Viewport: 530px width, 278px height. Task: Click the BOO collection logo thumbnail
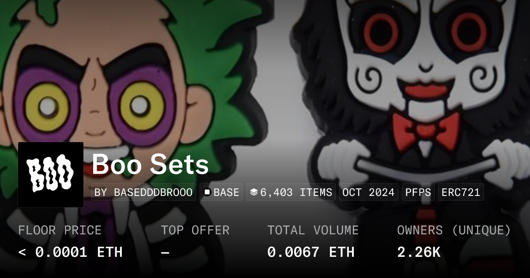[51, 175]
